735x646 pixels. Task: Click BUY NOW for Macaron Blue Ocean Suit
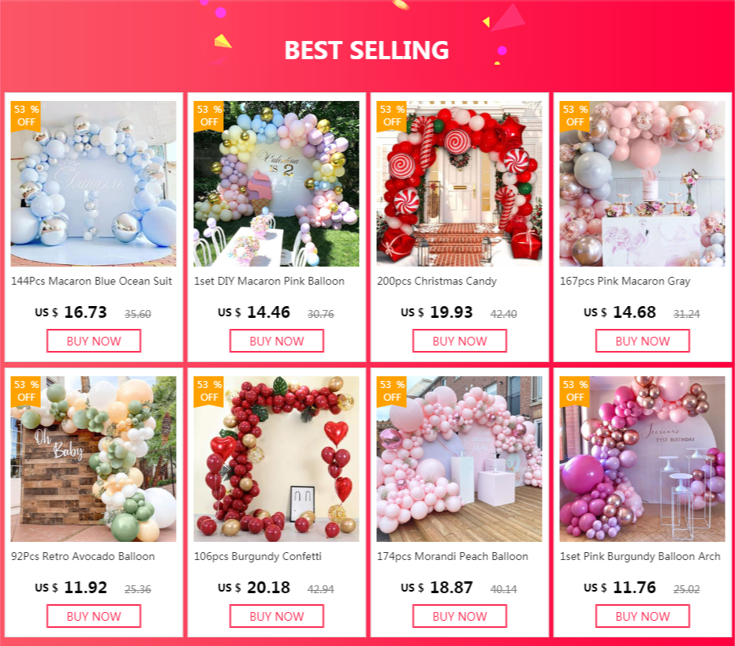coord(94,341)
